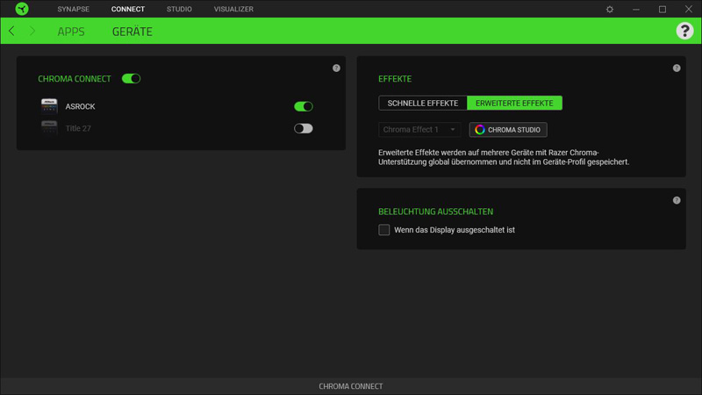
Task: Click the Razer logo icon
Action: (21, 9)
